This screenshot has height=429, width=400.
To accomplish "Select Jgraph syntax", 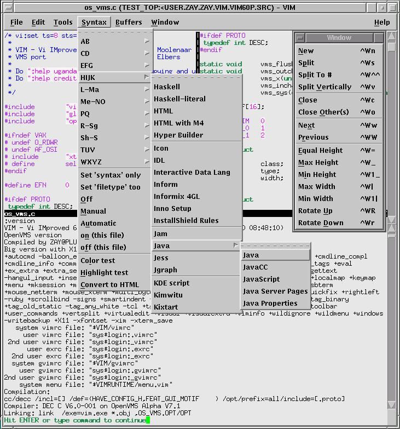I will [x=196, y=270].
